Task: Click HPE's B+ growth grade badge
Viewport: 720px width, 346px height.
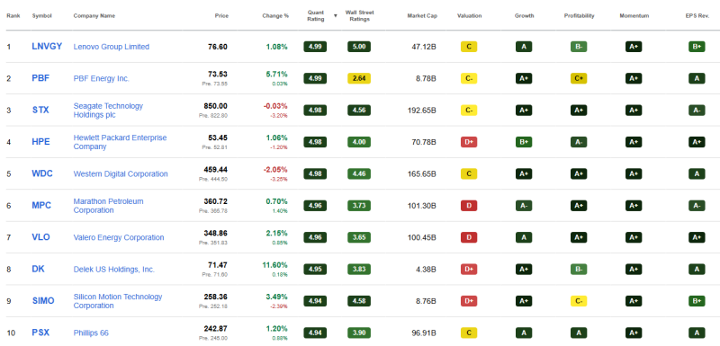Action: click(x=524, y=142)
